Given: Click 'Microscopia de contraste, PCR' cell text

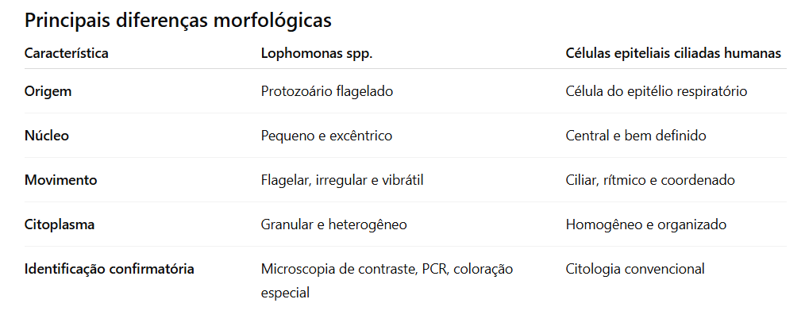Looking at the screenshot, I should click(355, 269).
